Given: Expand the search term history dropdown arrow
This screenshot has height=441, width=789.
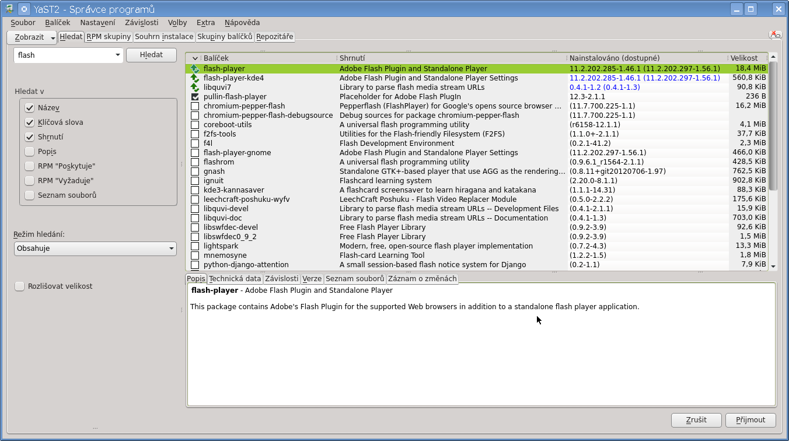Looking at the screenshot, I should pyautogui.click(x=117, y=55).
